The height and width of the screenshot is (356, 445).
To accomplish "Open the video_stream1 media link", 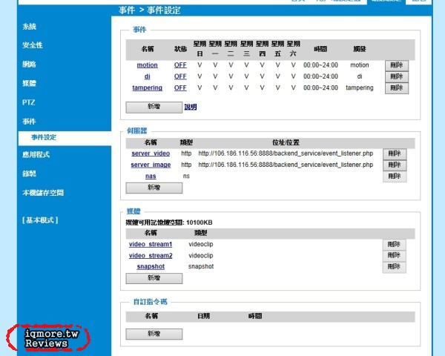I will click(151, 244).
